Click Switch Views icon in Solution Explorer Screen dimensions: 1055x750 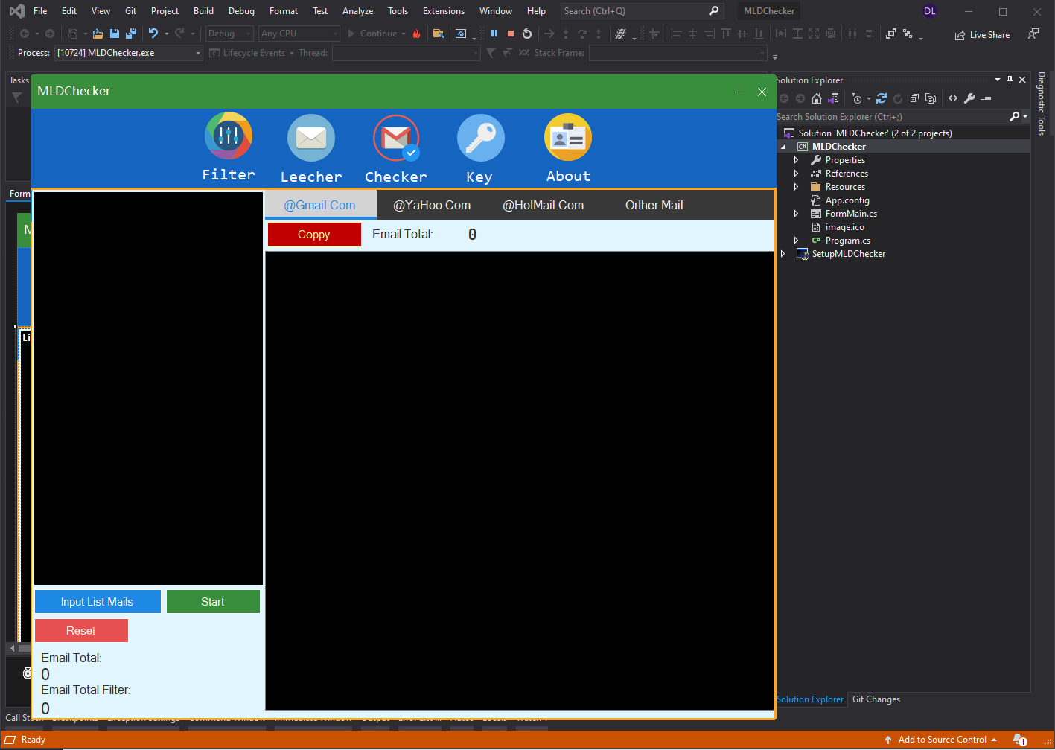[x=833, y=98]
